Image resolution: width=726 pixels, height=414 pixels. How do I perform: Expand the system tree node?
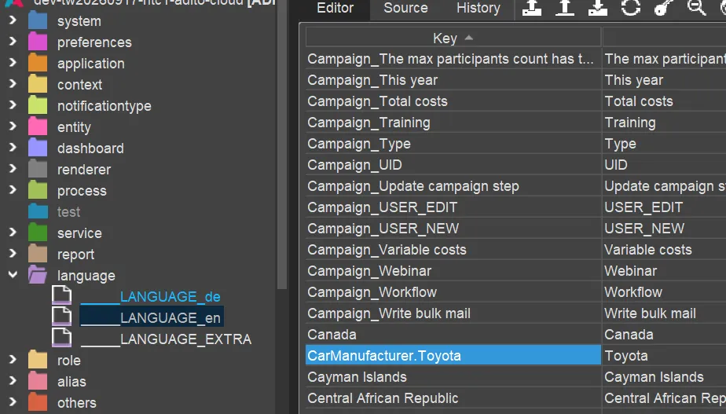point(13,20)
